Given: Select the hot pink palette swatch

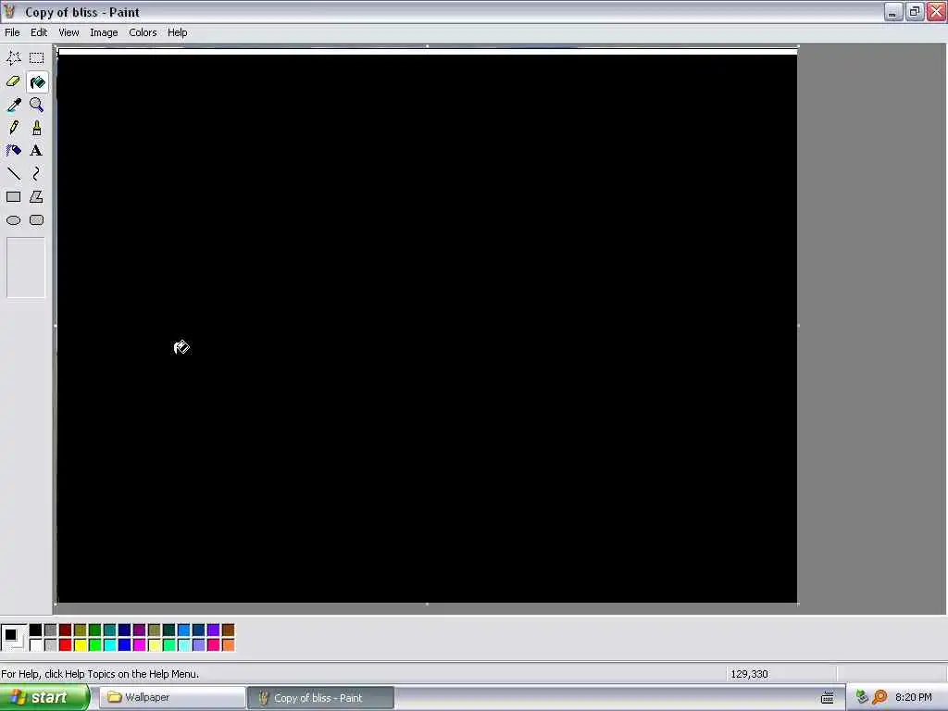Looking at the screenshot, I should tap(214, 645).
